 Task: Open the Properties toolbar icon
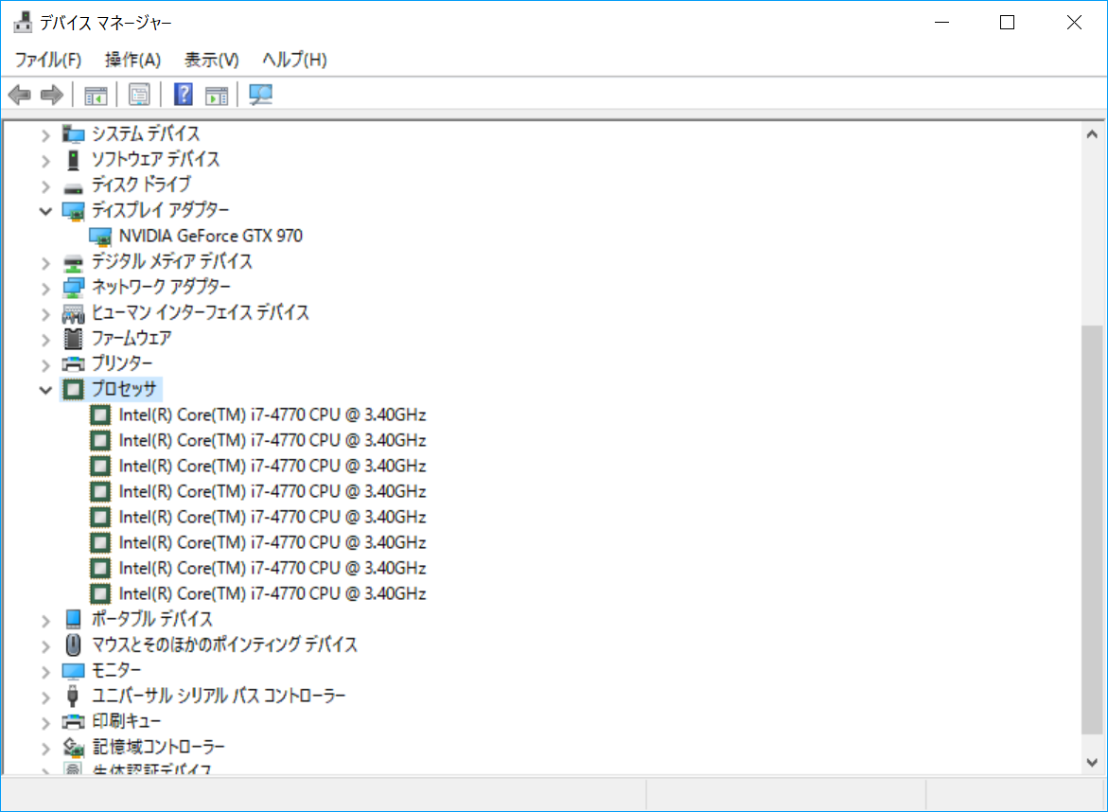click(x=139, y=95)
